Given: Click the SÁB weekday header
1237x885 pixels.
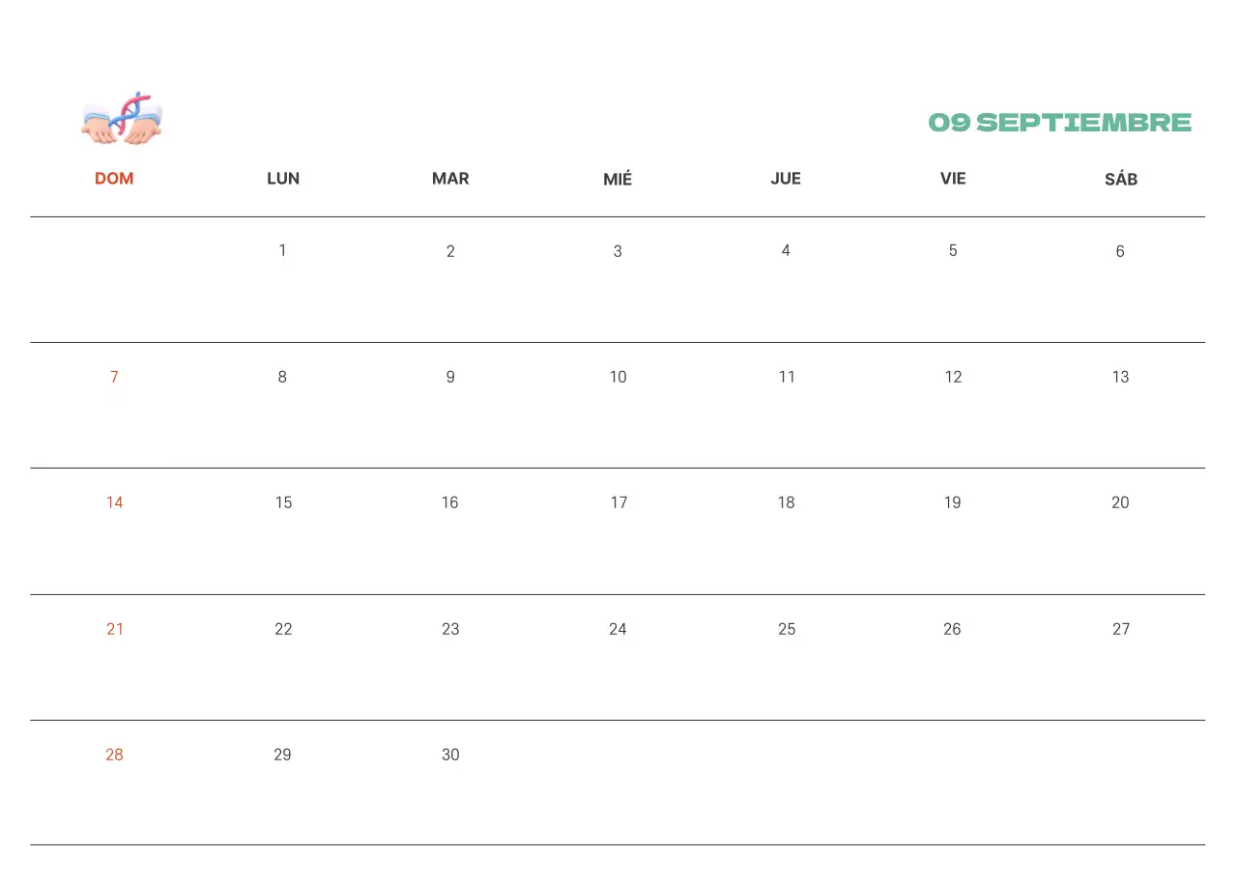Looking at the screenshot, I should 1120,180.
